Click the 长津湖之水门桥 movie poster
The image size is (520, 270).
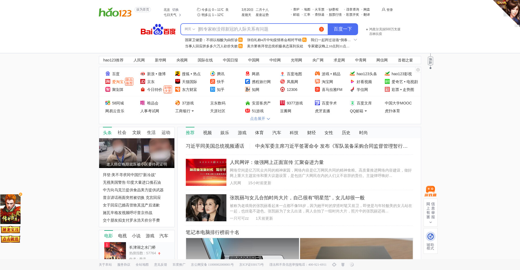(115, 251)
